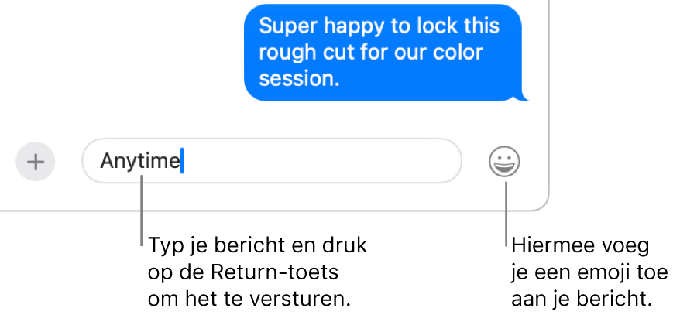Click the caption text 'op de Return-toets'
Viewport: 680px width, 315px height.
point(243,273)
